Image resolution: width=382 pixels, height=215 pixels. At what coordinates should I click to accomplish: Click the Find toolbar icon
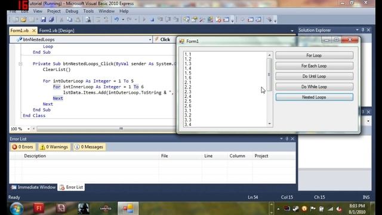pos(88,20)
